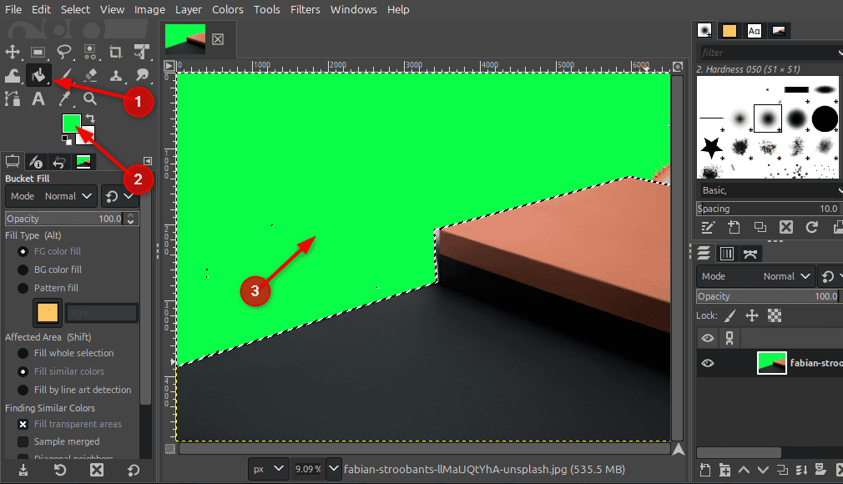Select the Move tool
This screenshot has height=484, width=843.
coord(13,52)
